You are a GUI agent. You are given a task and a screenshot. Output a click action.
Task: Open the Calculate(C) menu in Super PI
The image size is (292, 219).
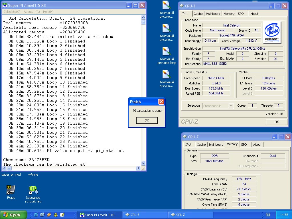point(12,11)
